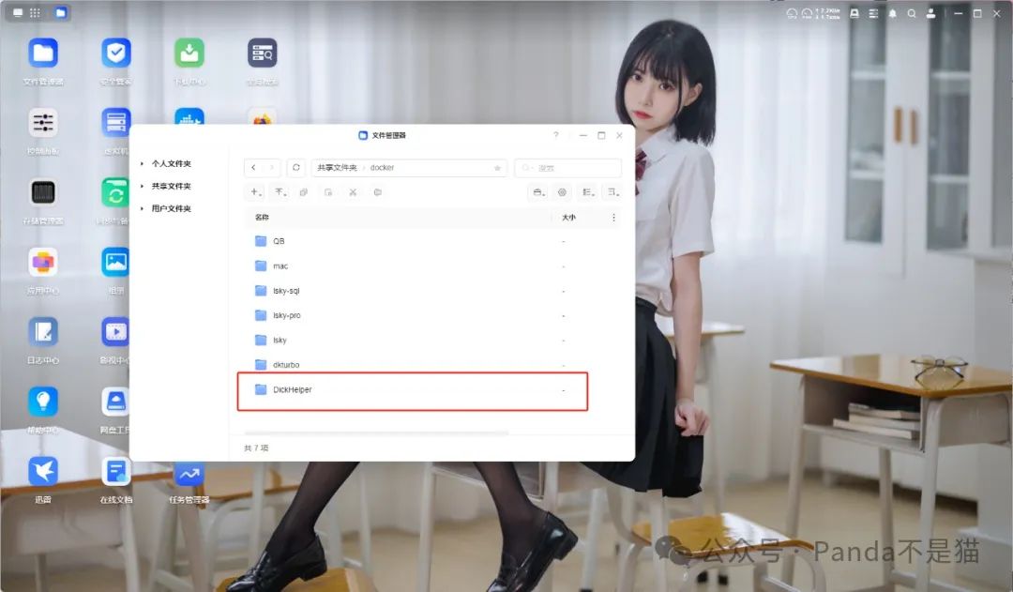Viewport: 1013px width, 592px height.
Task: Select 共享文件夹 in the sidebar
Action: click(x=172, y=186)
